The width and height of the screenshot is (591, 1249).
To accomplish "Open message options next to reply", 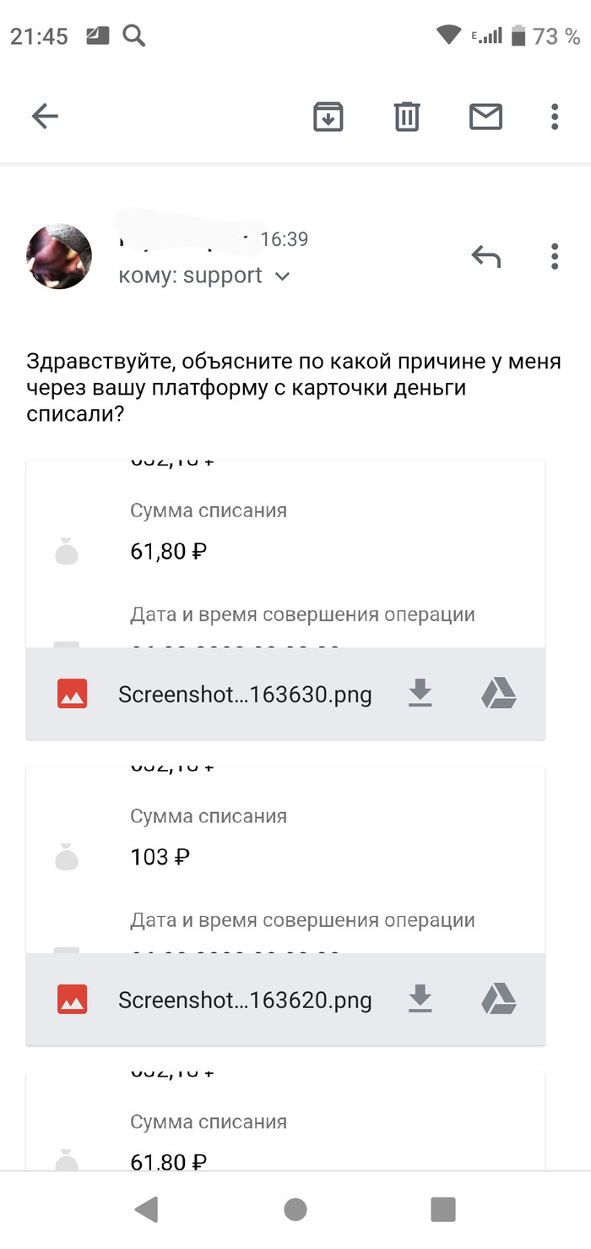I will (555, 255).
